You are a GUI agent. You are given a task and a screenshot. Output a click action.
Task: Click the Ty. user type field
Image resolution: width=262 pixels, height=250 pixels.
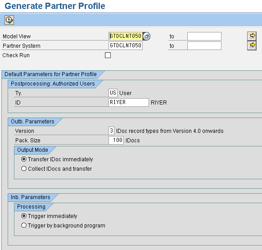[x=113, y=93]
